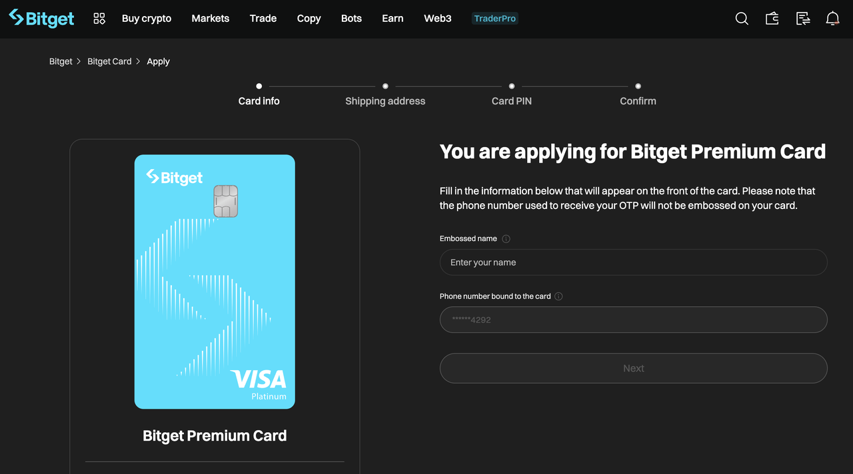Viewport: 853px width, 474px height.
Task: View the phone number info tooltip
Action: tap(558, 296)
